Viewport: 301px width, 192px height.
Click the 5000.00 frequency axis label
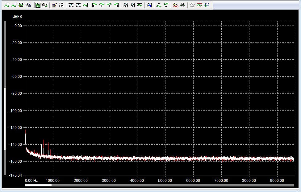pos(165,181)
